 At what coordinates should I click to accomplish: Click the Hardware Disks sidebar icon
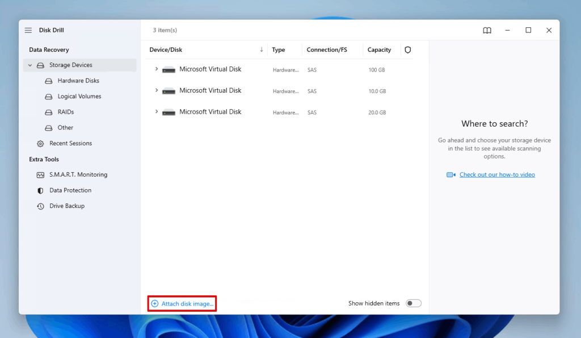48,81
